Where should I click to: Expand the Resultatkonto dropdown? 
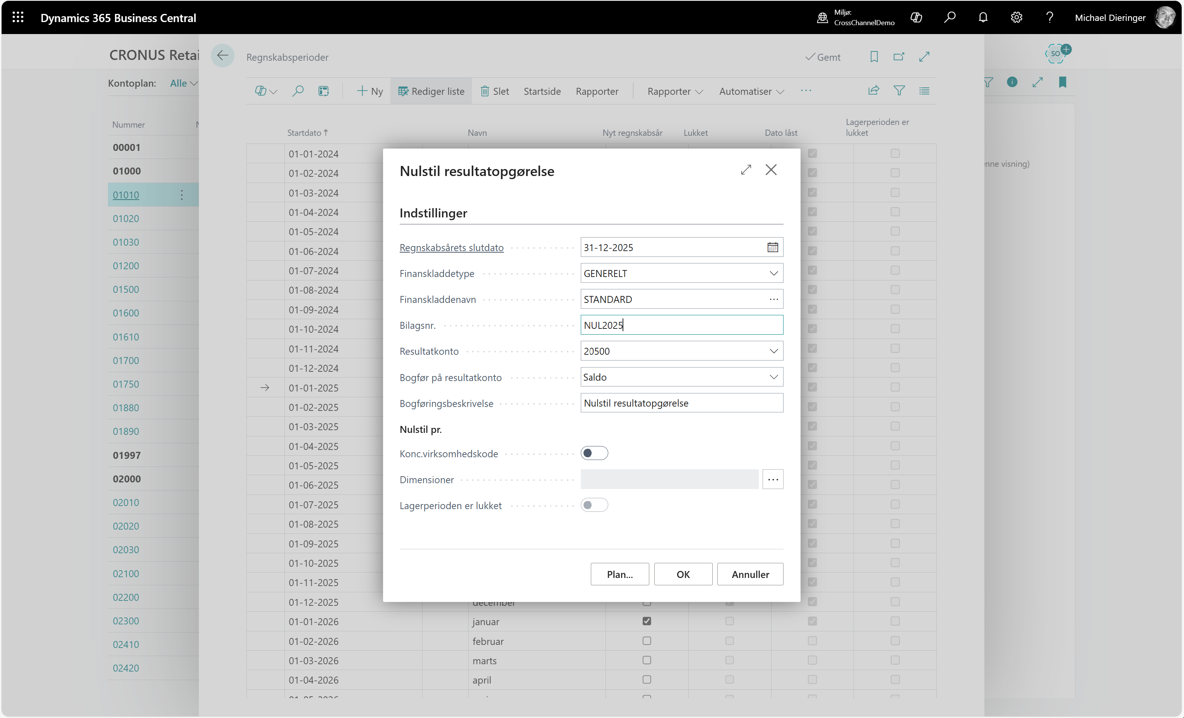[x=773, y=351]
